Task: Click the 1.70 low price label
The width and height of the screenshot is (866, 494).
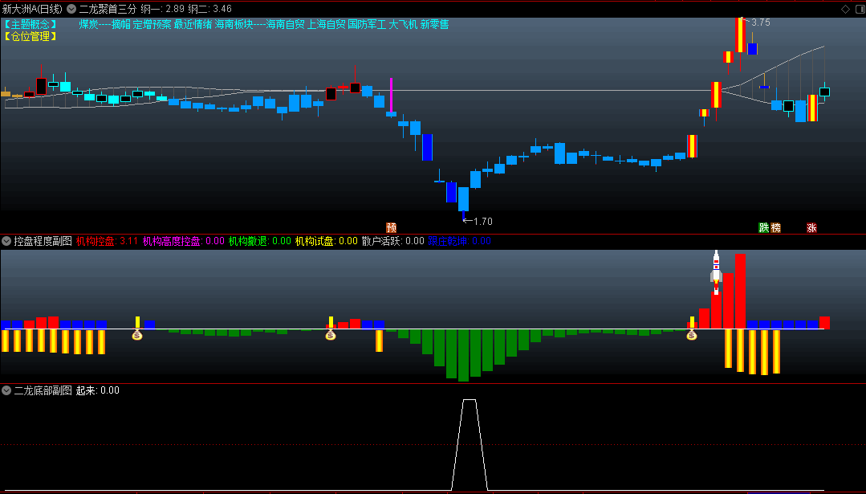Action: click(482, 221)
